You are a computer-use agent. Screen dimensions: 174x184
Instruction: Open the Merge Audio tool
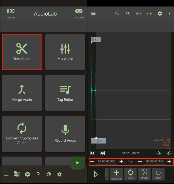pyautogui.click(x=22, y=93)
